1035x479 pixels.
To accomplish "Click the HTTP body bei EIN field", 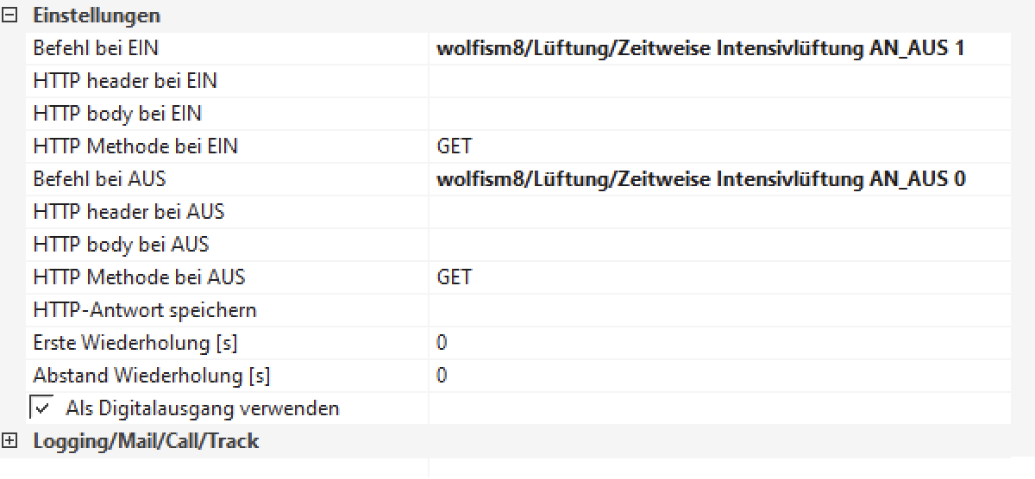I will click(718, 114).
